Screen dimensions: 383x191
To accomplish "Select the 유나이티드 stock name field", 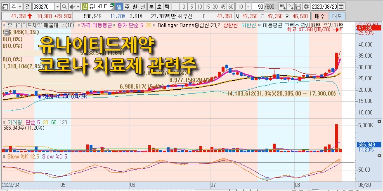I will 102,7.
